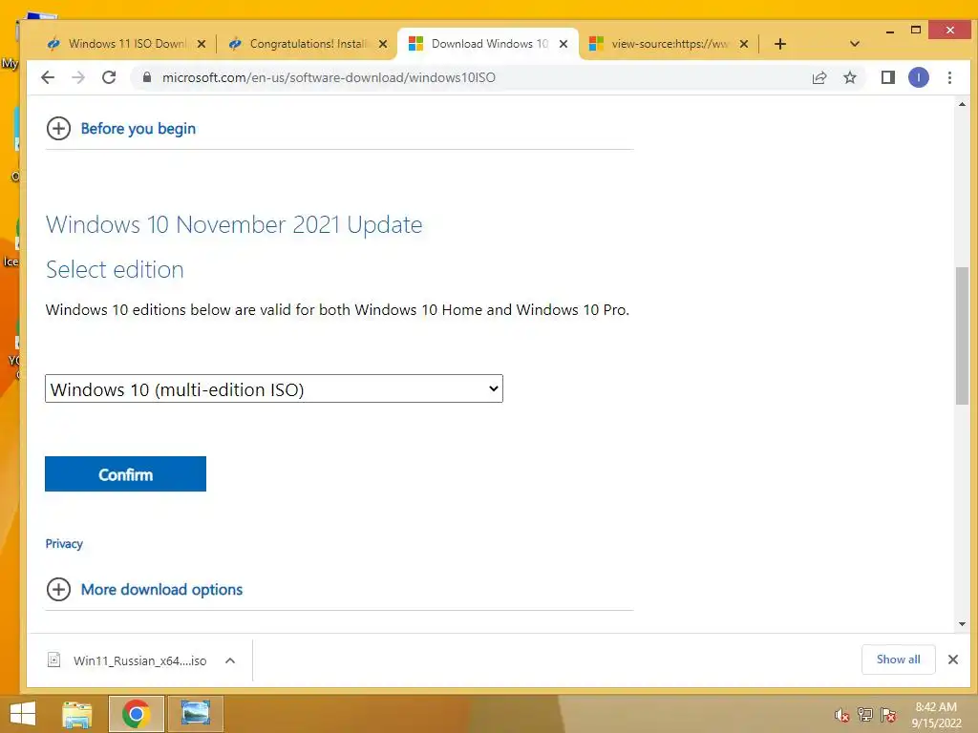Open the Action Center flag icon

(888, 715)
